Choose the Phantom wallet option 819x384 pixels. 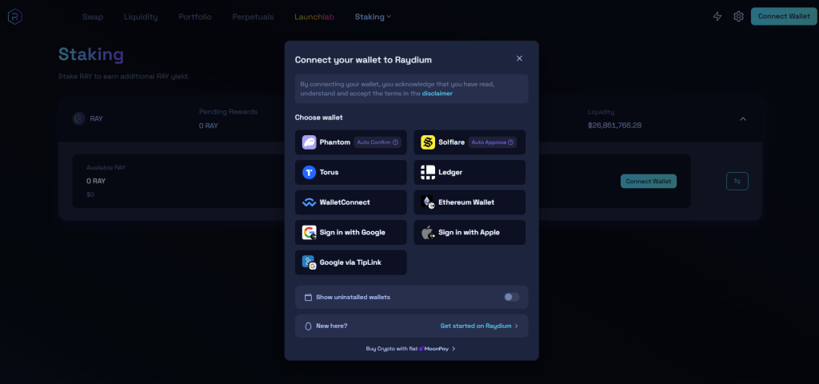point(351,142)
